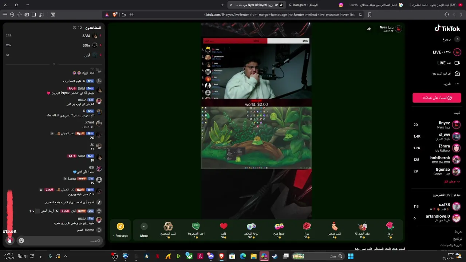This screenshot has height=262, width=466.
Task: Open i3rara live channel
Action: click(x=437, y=148)
